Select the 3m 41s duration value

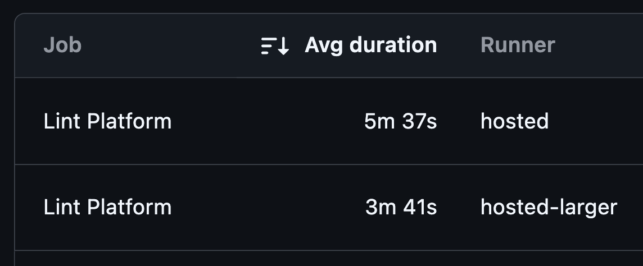pyautogui.click(x=401, y=207)
